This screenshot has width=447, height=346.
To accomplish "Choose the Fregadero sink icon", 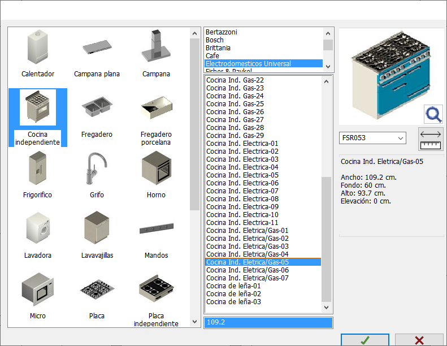I will tap(97, 107).
